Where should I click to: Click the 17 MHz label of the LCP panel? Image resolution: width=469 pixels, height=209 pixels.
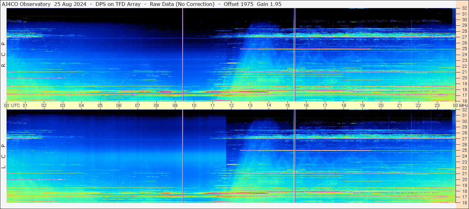click(x=464, y=197)
